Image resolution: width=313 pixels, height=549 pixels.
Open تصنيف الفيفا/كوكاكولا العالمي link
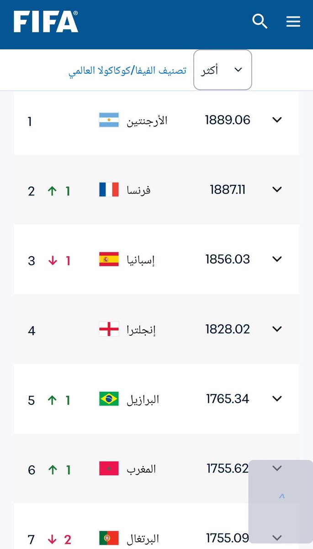[x=127, y=71]
